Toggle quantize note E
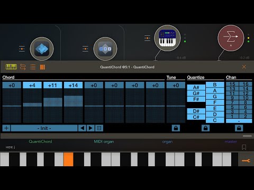Viewport: 254px width, 190px height. pyautogui.click(x=215, y=108)
